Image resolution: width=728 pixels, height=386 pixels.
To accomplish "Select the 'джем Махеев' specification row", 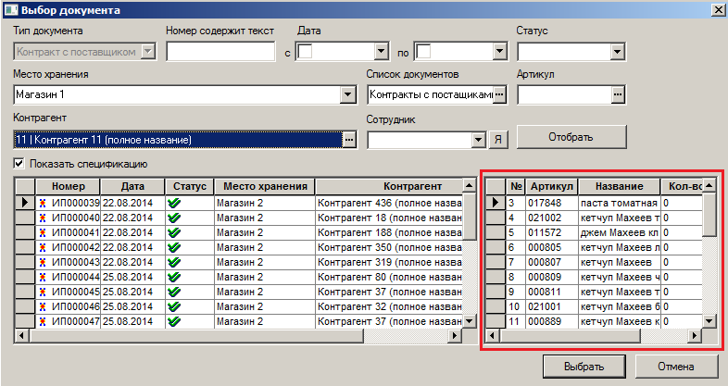I will click(594, 232).
